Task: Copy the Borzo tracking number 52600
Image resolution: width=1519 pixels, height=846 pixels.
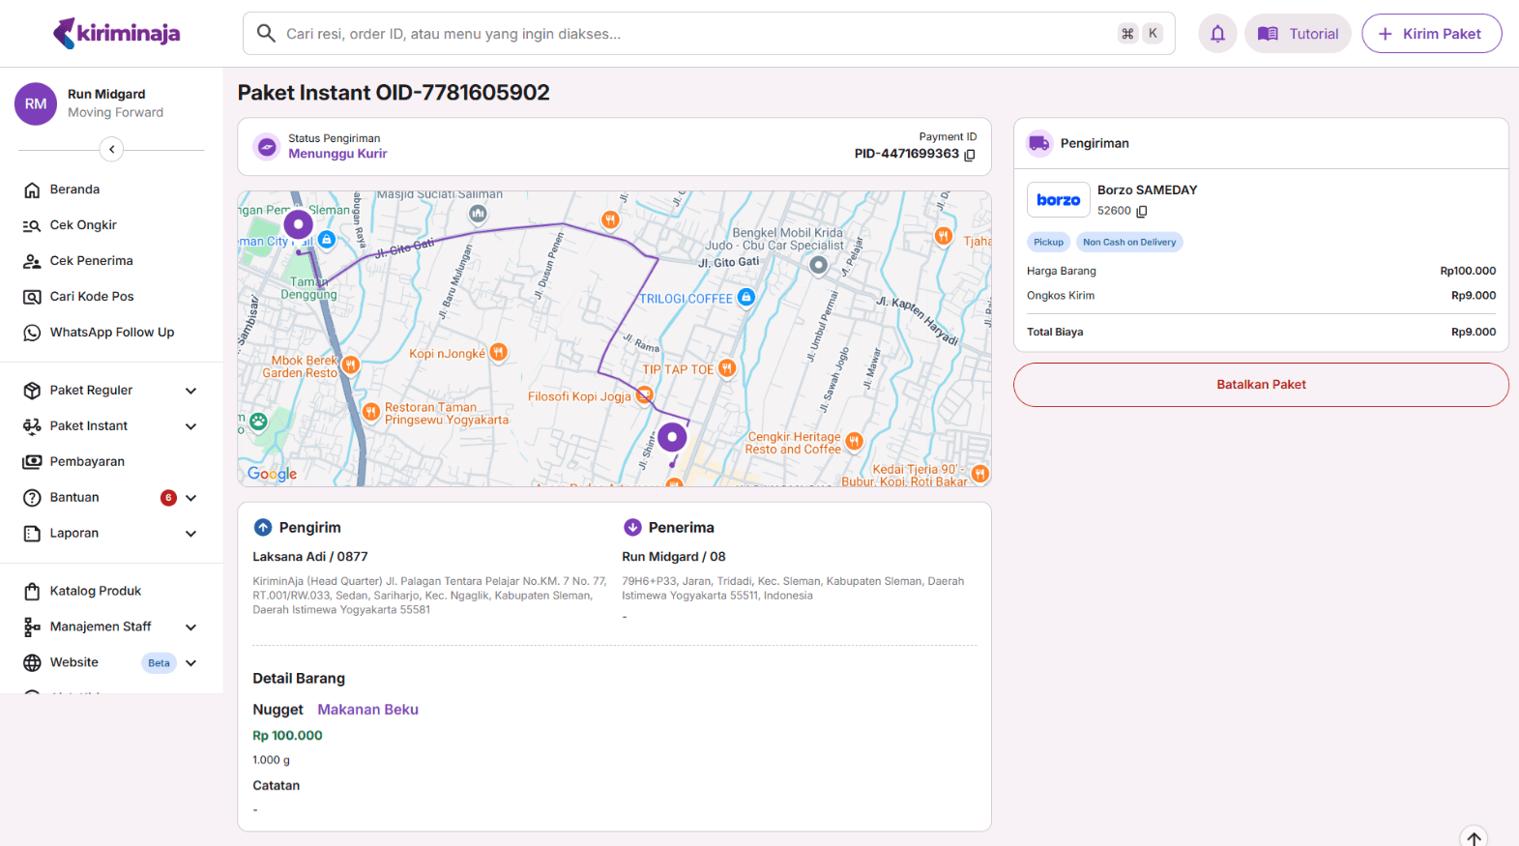Action: 1142,211
